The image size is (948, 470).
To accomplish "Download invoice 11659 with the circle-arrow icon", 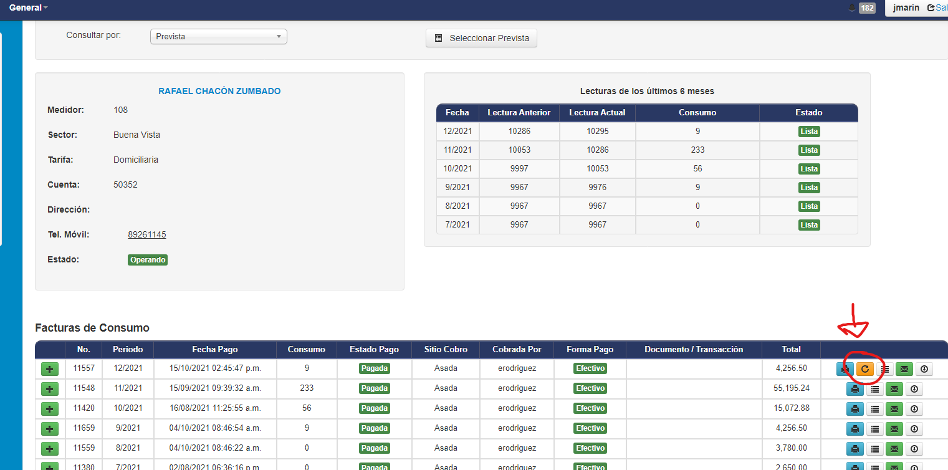I will pos(914,429).
